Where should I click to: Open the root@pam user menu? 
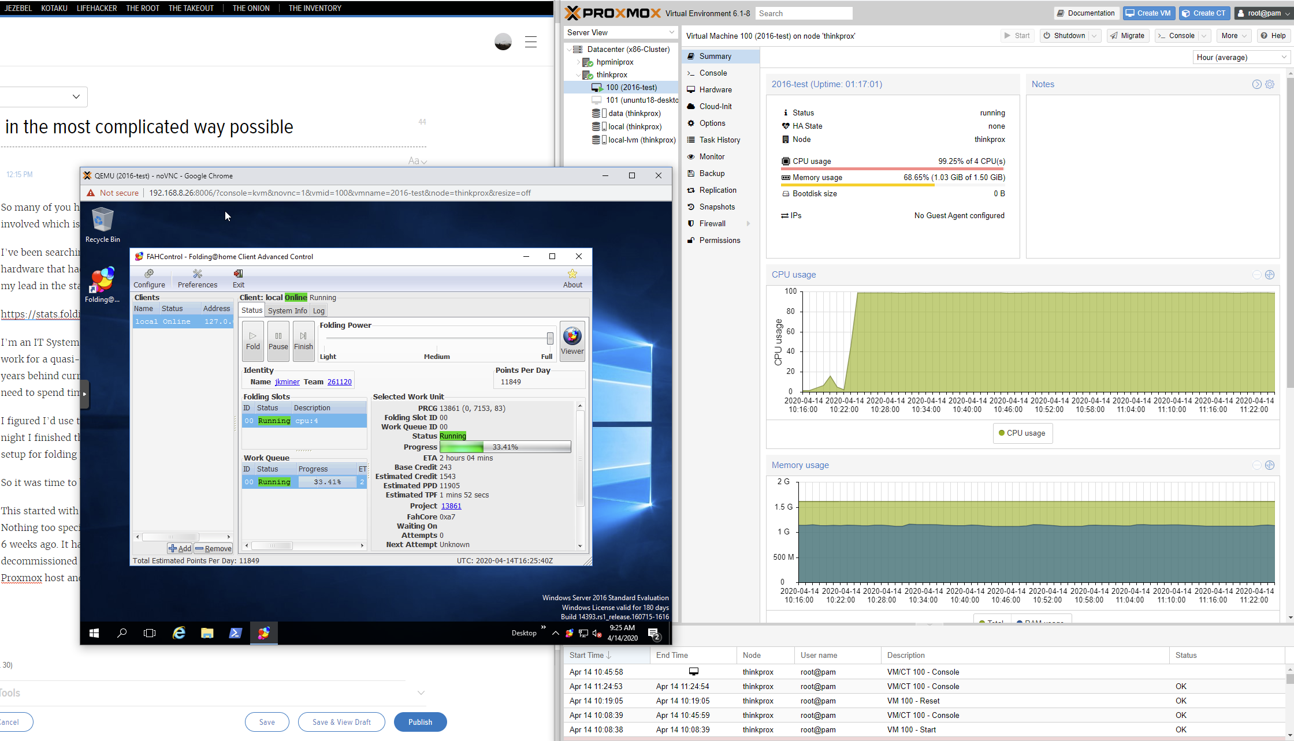coord(1262,13)
